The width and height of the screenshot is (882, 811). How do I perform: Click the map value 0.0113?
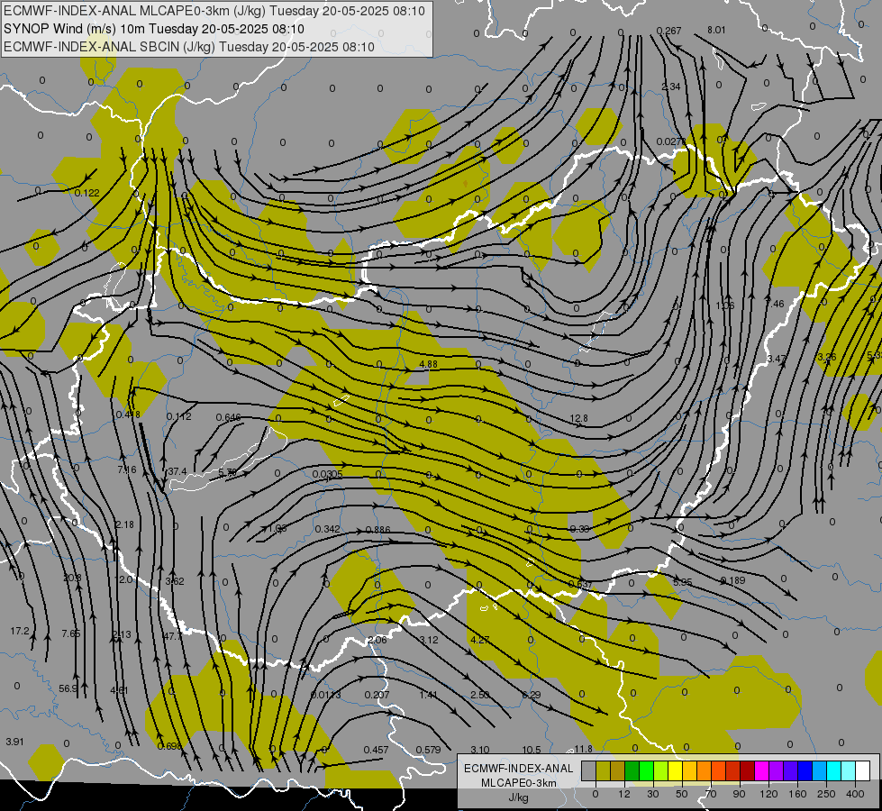[326, 695]
